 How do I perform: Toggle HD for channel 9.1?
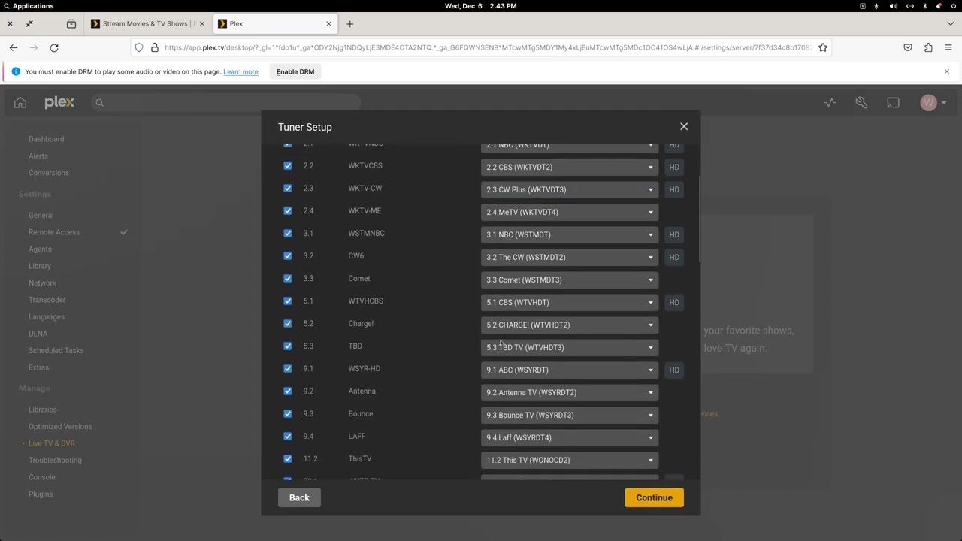tap(674, 370)
